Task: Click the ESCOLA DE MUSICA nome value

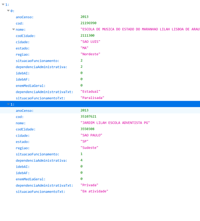Action: pyautogui.click(x=140, y=29)
